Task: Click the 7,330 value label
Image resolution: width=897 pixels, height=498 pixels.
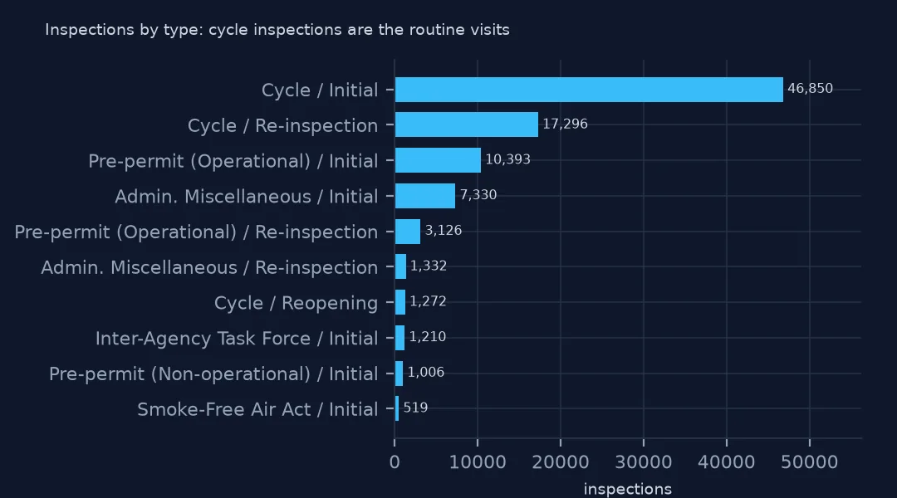Action: (x=478, y=195)
